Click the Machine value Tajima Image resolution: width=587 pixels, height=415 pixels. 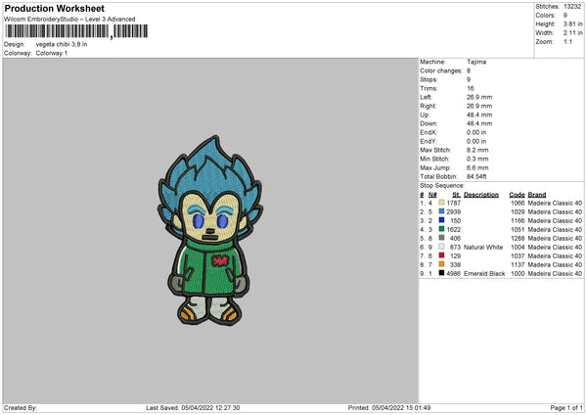click(x=476, y=62)
